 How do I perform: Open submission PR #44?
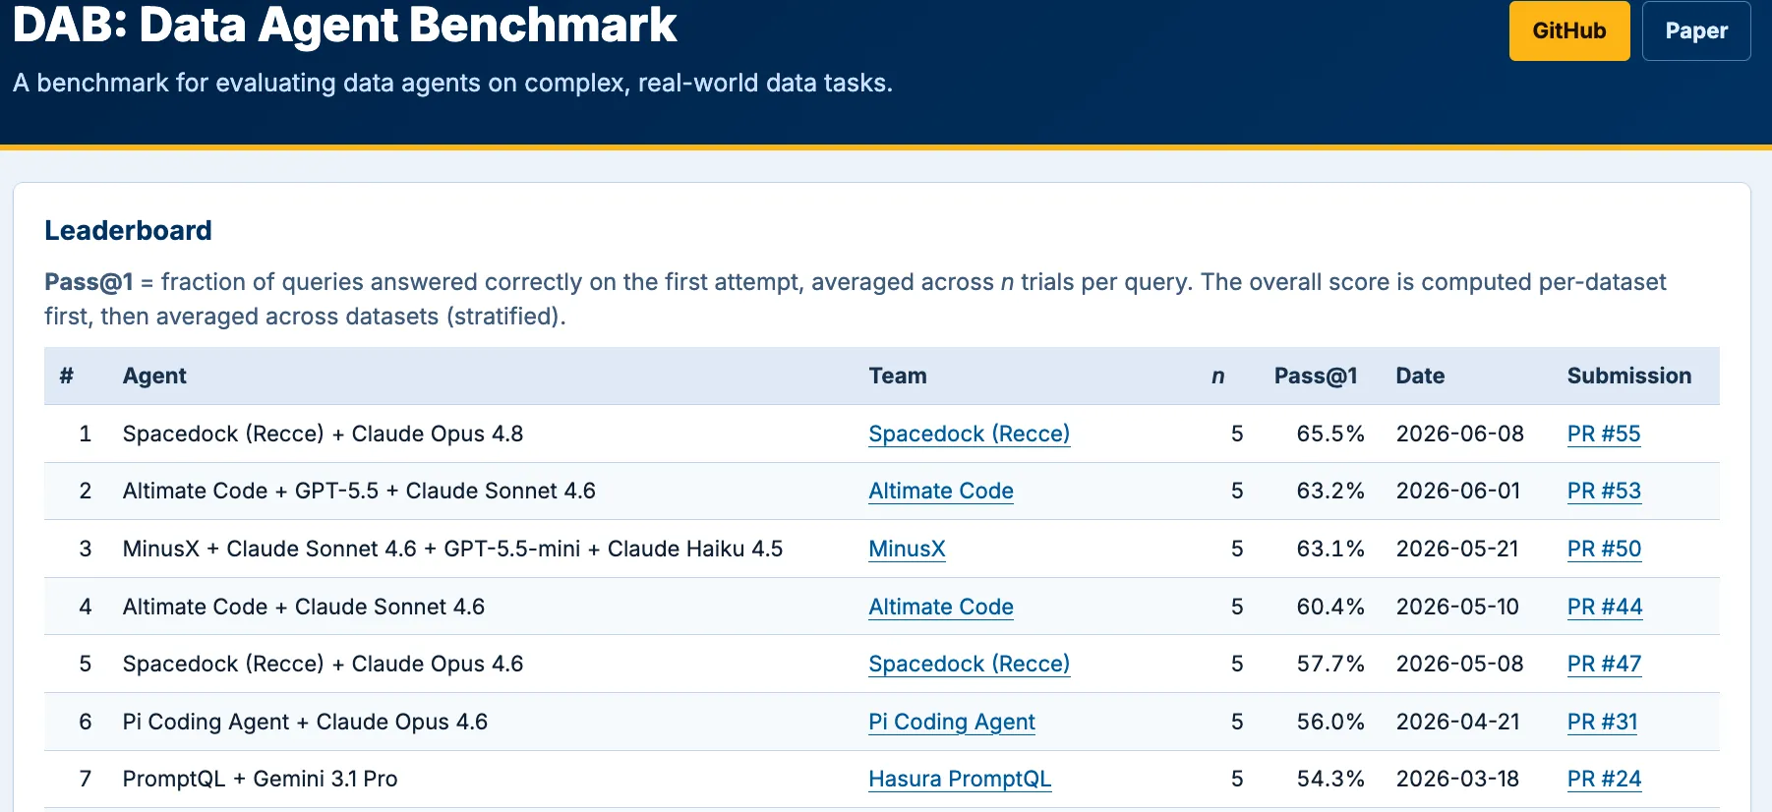click(x=1605, y=607)
